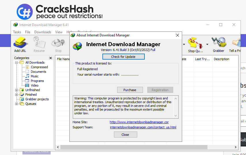Image resolution: width=246 pixels, height=155 pixels.
Task: Open the Downloads menu
Action: coord(43,32)
